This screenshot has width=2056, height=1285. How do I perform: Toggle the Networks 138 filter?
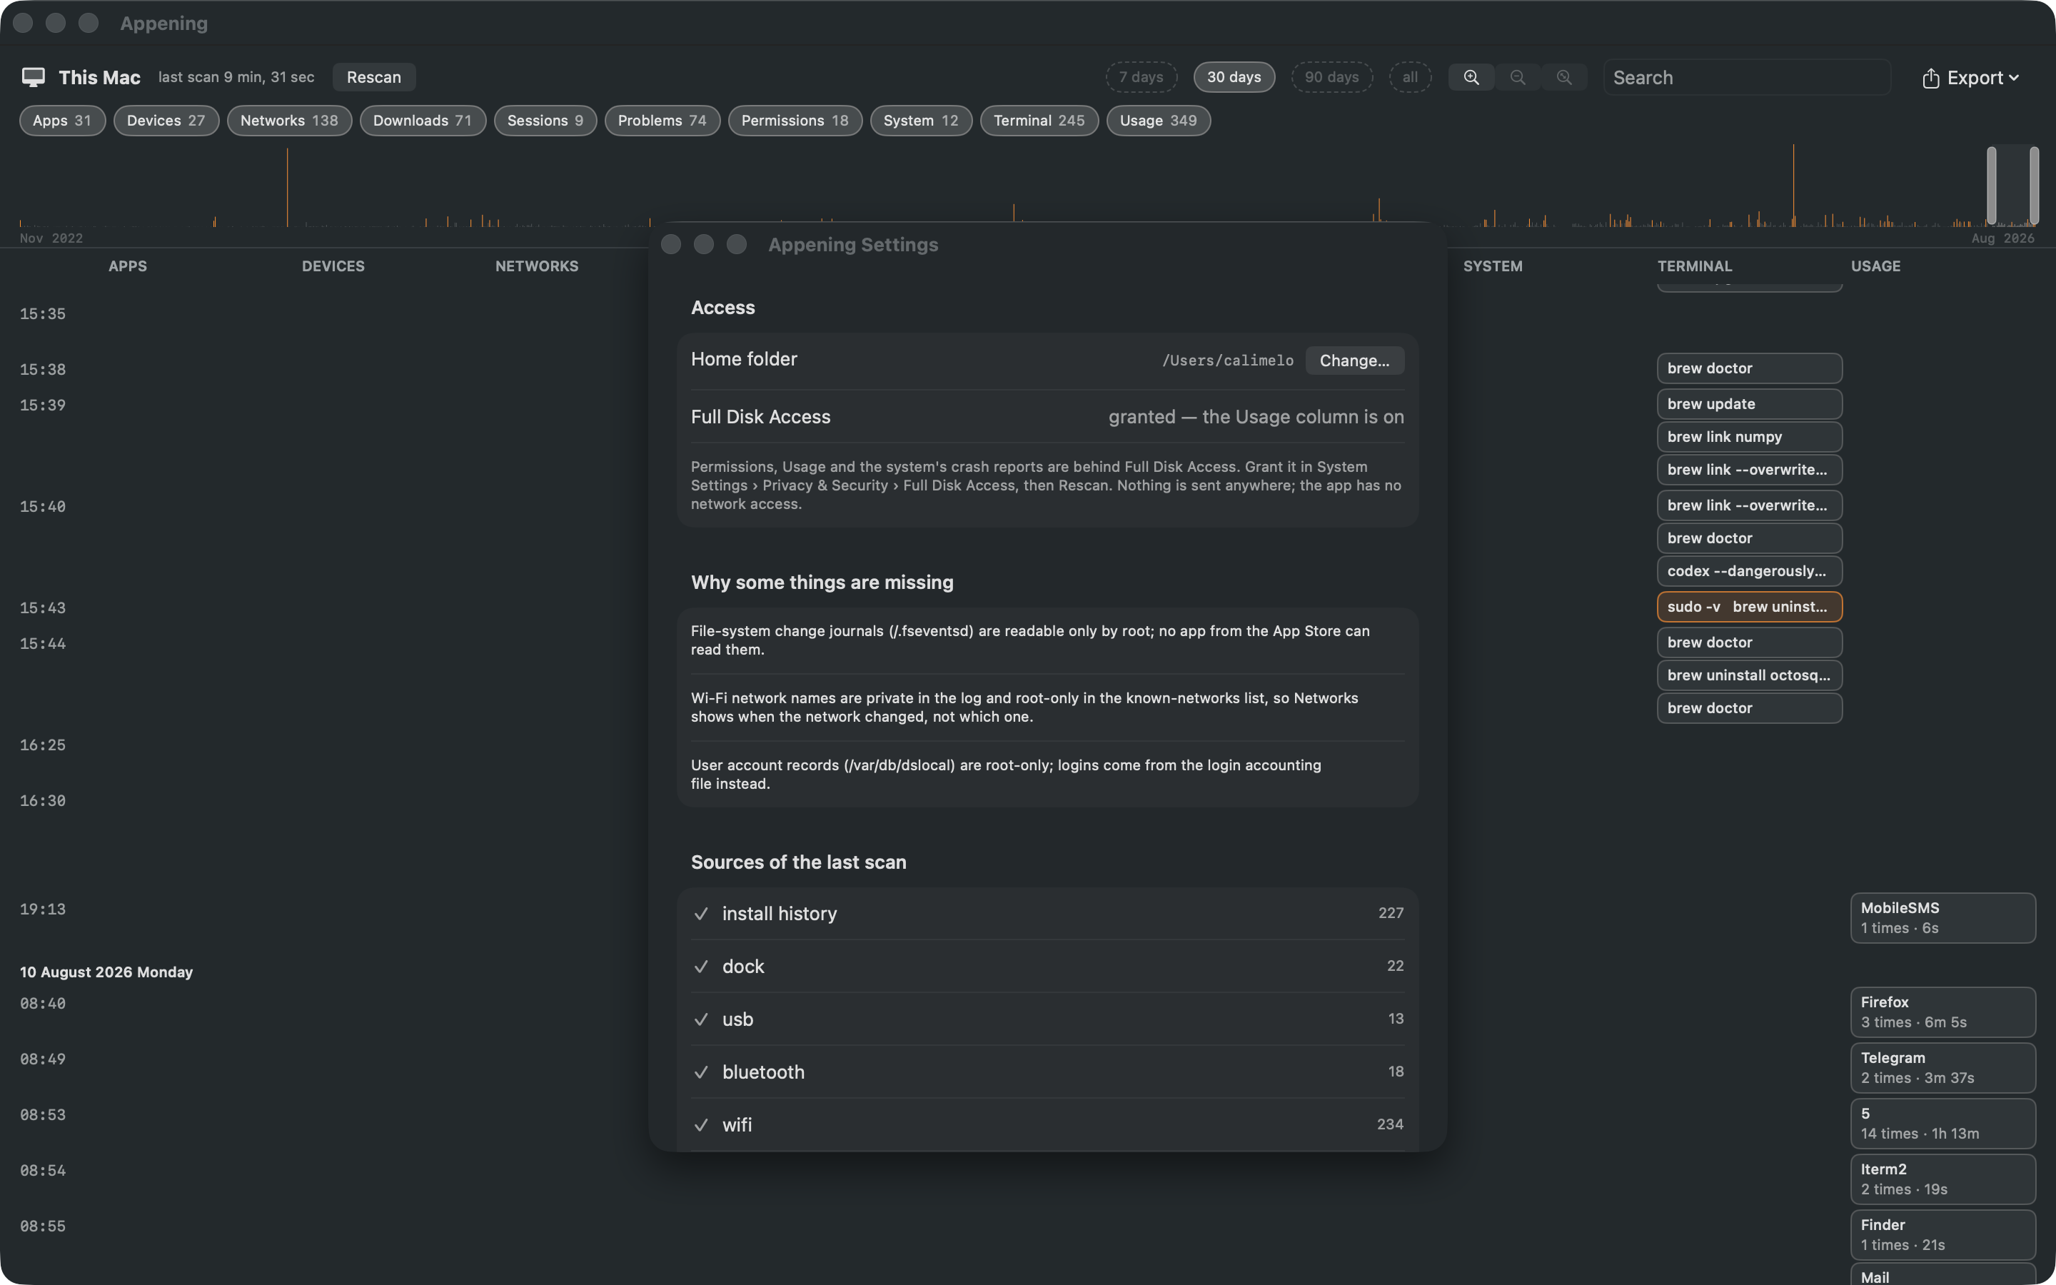(x=289, y=121)
